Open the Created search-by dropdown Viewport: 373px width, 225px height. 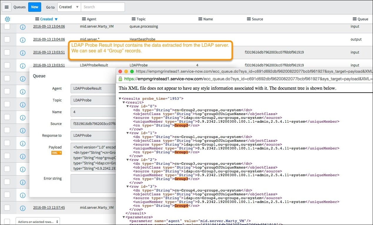pyautogui.click(x=69, y=7)
